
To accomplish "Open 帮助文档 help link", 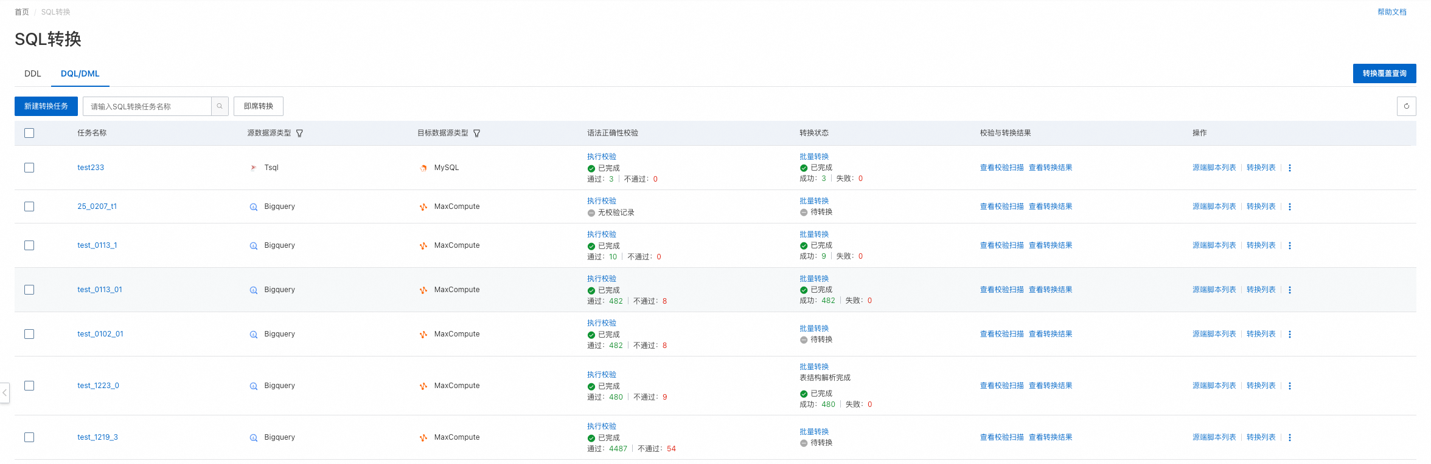I will coord(1391,12).
